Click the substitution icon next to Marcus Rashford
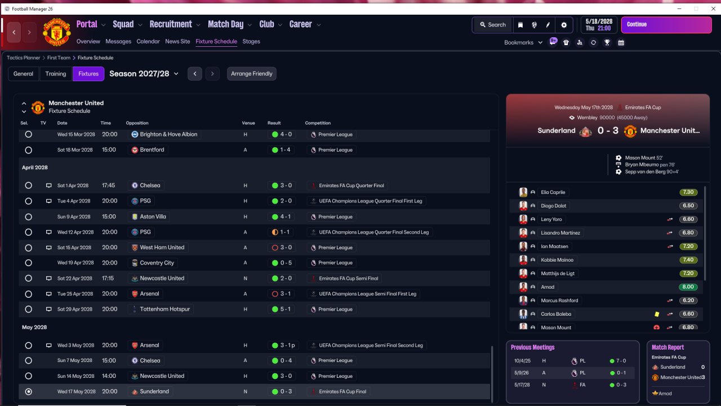The width and height of the screenshot is (721, 406). coord(670,301)
